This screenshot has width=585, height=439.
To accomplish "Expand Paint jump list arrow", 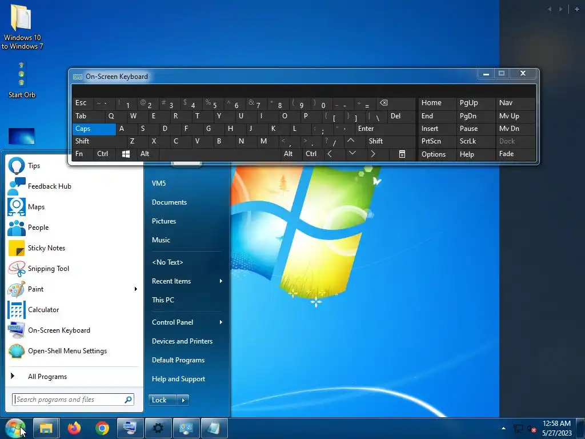I will pos(136,289).
